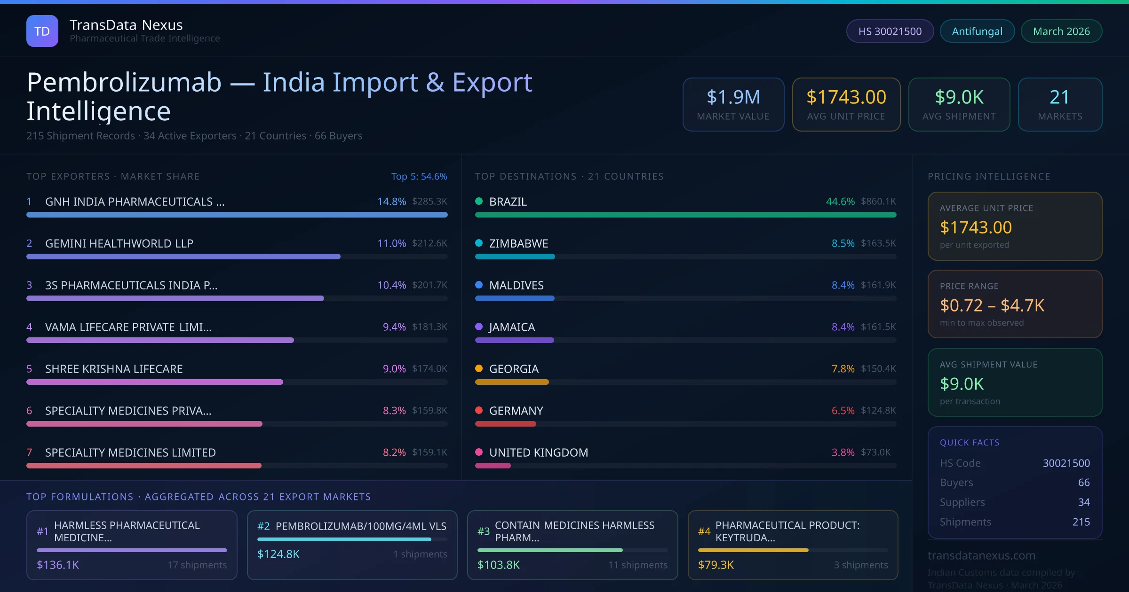
Task: Open the Markets count stat card
Action: (x=1060, y=104)
